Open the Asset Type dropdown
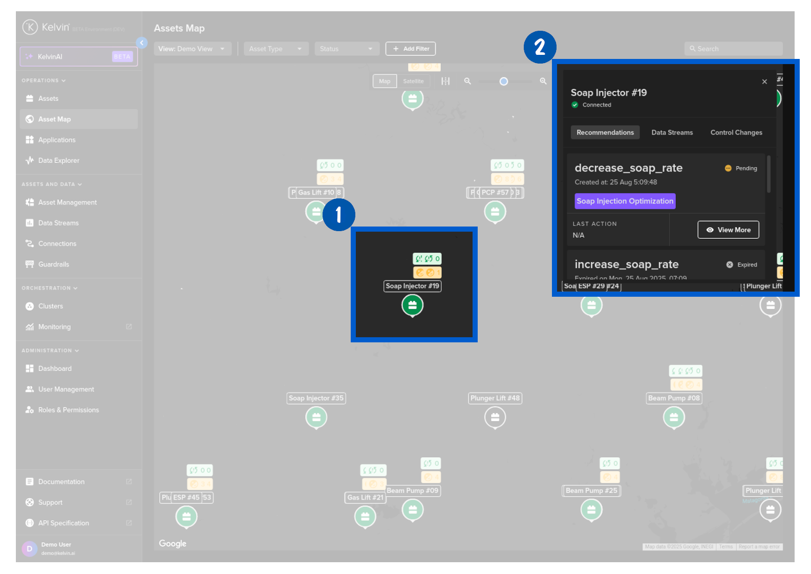This screenshot has width=811, height=574. click(275, 49)
